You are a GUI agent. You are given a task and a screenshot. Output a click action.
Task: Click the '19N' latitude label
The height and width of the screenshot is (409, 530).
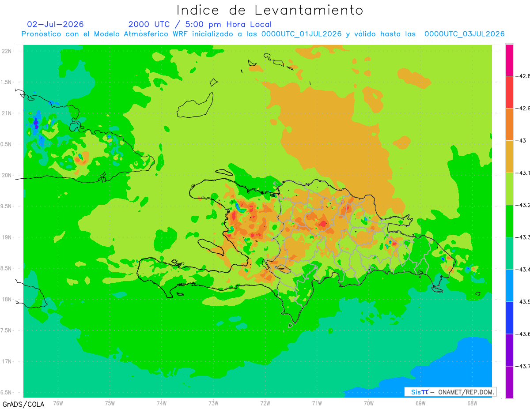point(7,237)
